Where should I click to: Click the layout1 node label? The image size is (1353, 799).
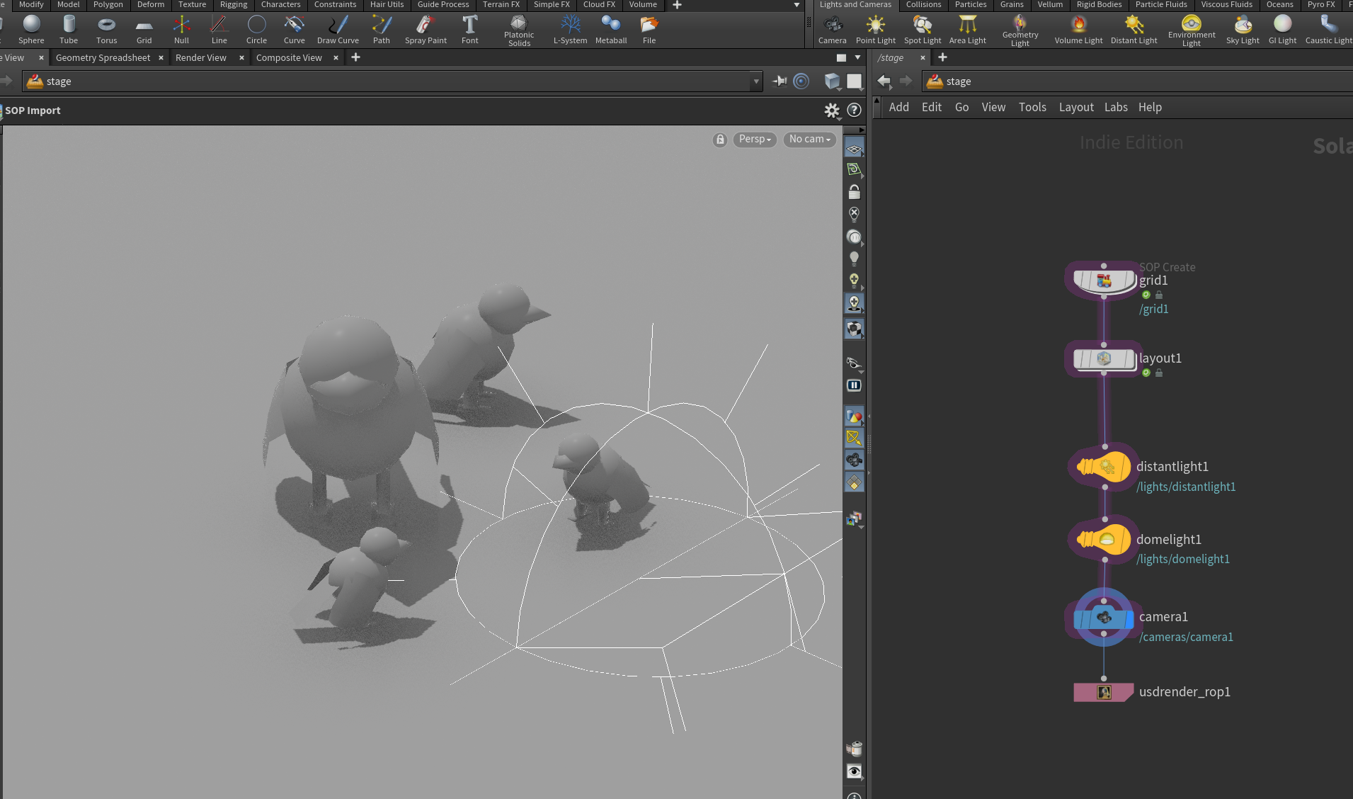(1160, 358)
